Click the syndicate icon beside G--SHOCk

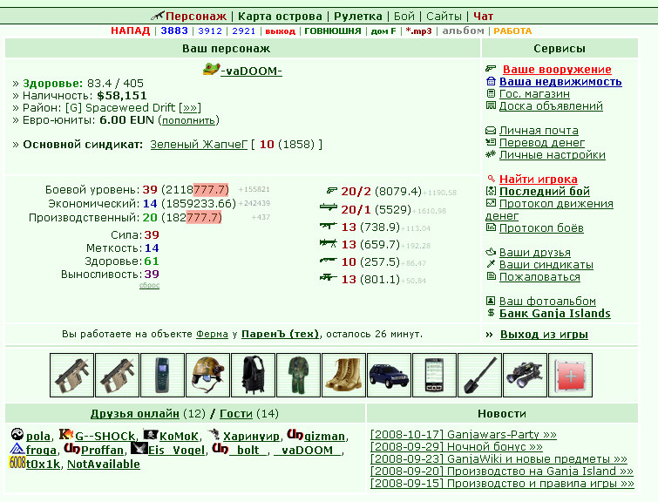(66, 434)
